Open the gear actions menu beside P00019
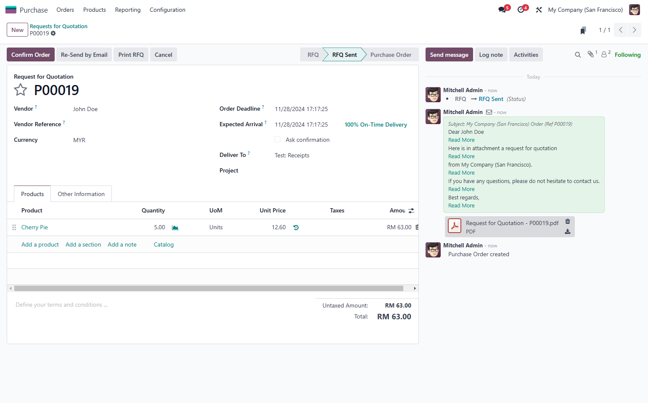The width and height of the screenshot is (648, 403). tap(53, 33)
